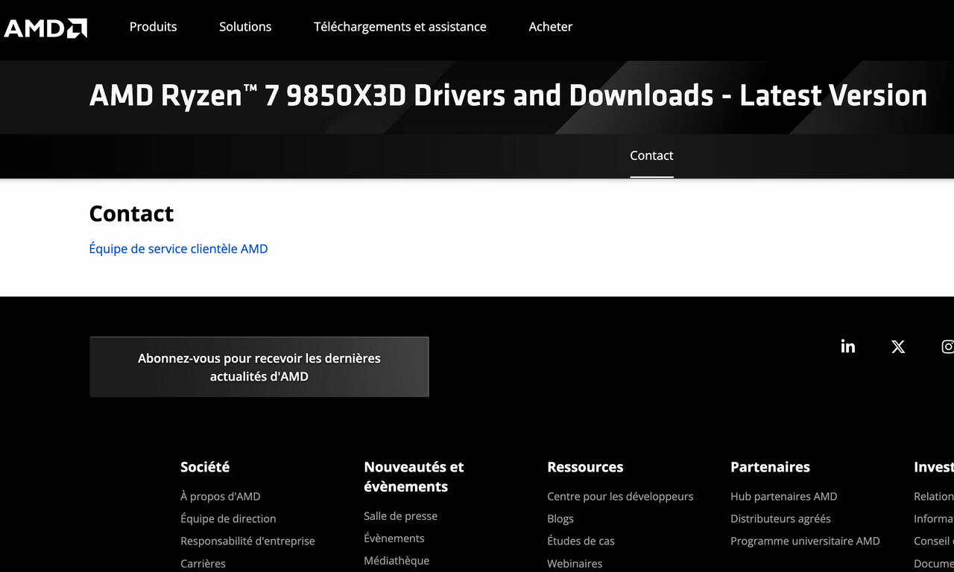This screenshot has width=954, height=572.
Task: Open the Produits menu
Action: [153, 27]
